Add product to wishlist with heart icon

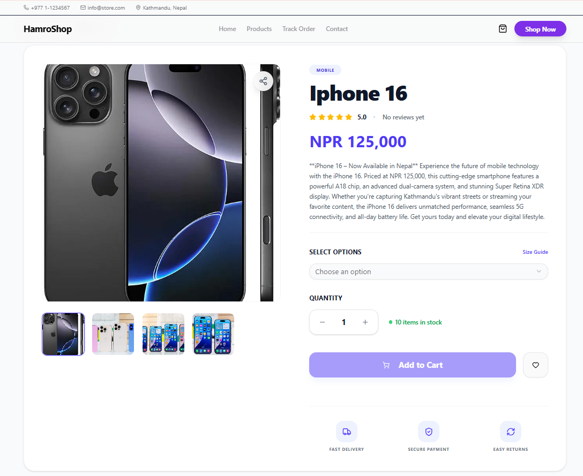(x=535, y=365)
